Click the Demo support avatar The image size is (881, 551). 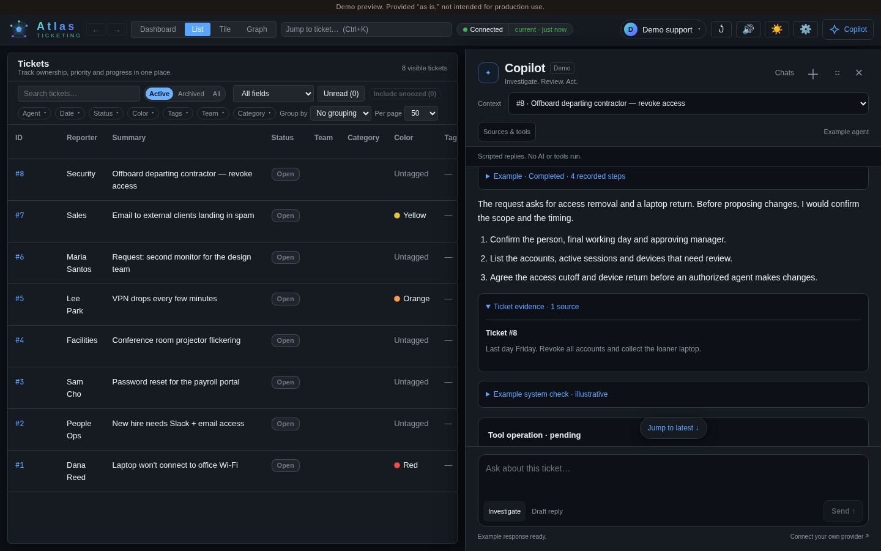(631, 29)
